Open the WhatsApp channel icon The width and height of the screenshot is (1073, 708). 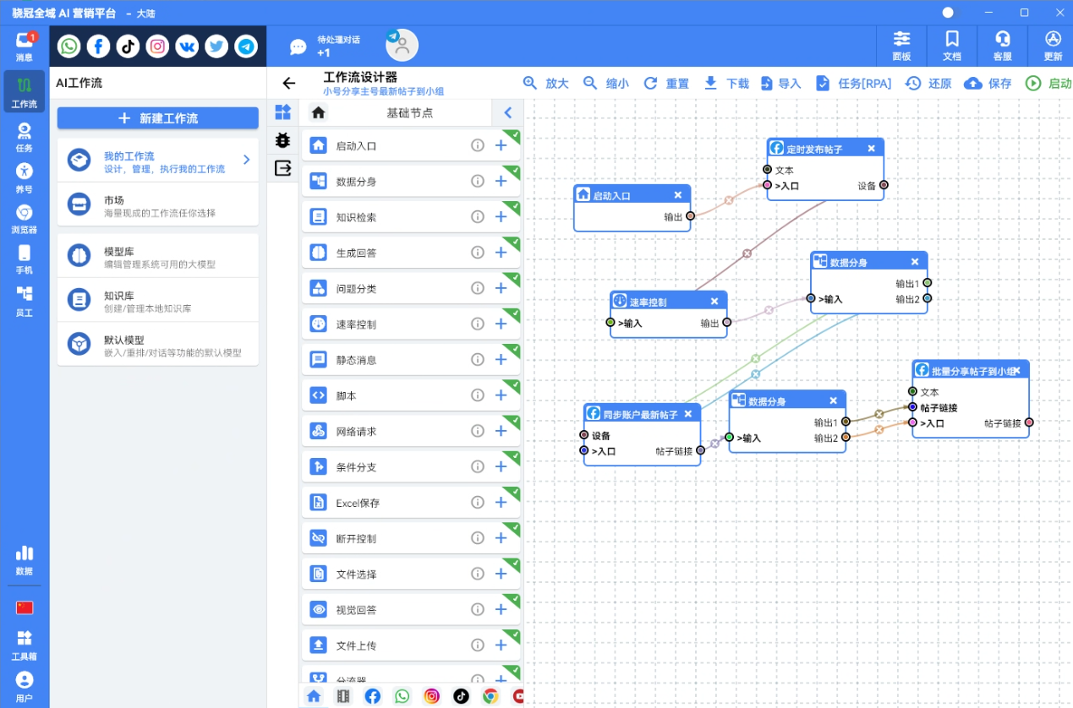point(69,46)
